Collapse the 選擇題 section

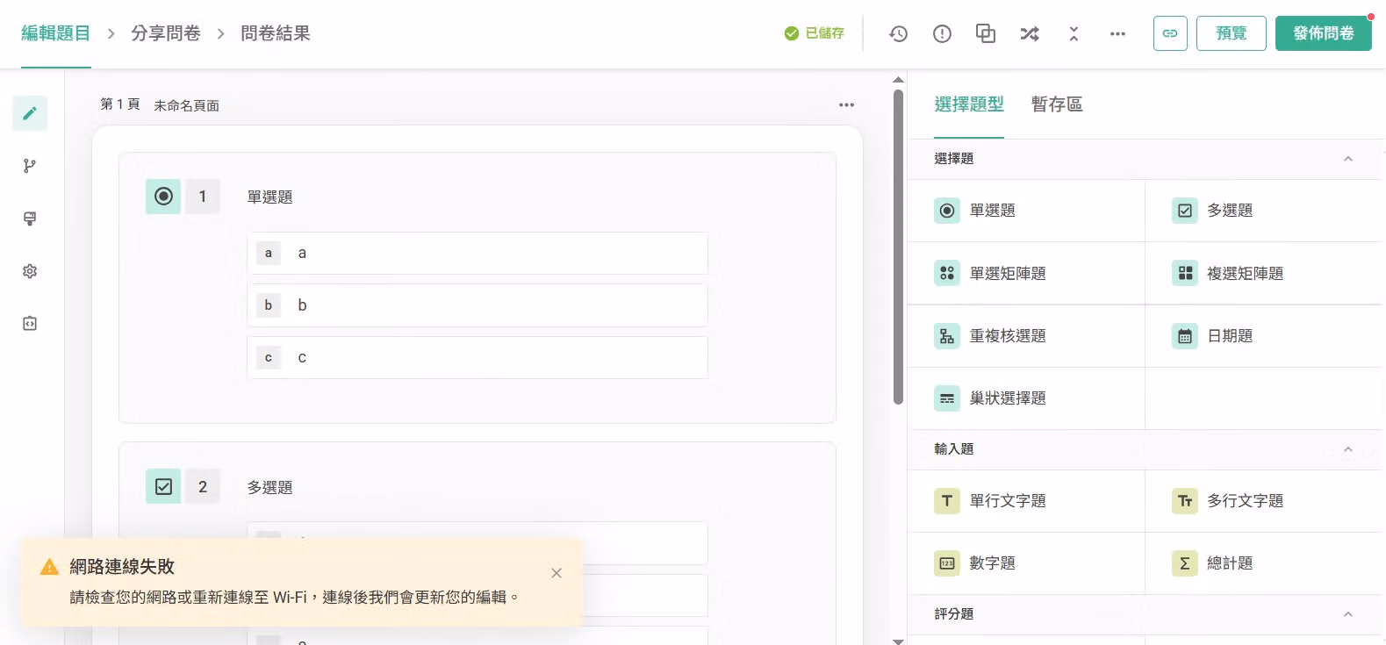coord(1348,159)
